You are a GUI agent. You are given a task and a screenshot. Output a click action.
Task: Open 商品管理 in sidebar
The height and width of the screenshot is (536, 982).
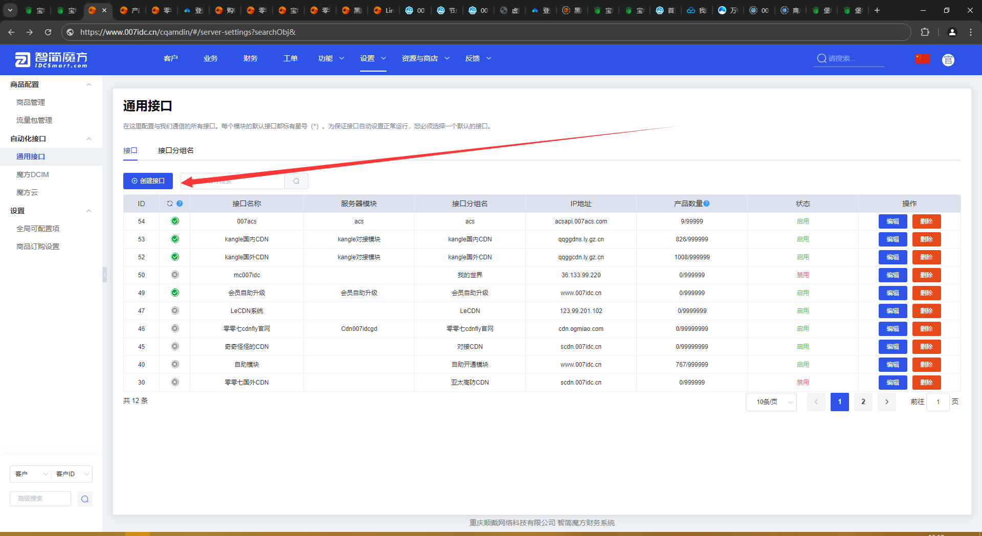point(31,102)
